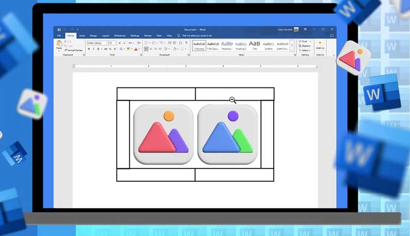This screenshot has height=236, width=410.
Task: Click the Ribbon Display Options icon
Action: pos(305,29)
